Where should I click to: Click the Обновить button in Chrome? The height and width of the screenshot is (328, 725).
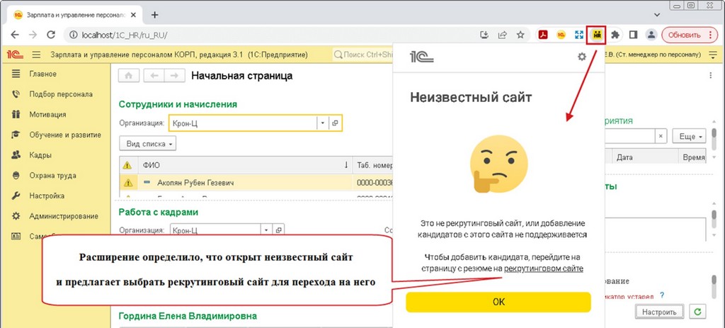tap(685, 35)
